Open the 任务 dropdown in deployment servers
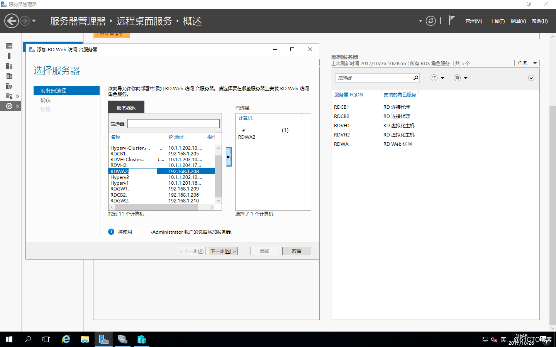556x347 pixels. [527, 63]
